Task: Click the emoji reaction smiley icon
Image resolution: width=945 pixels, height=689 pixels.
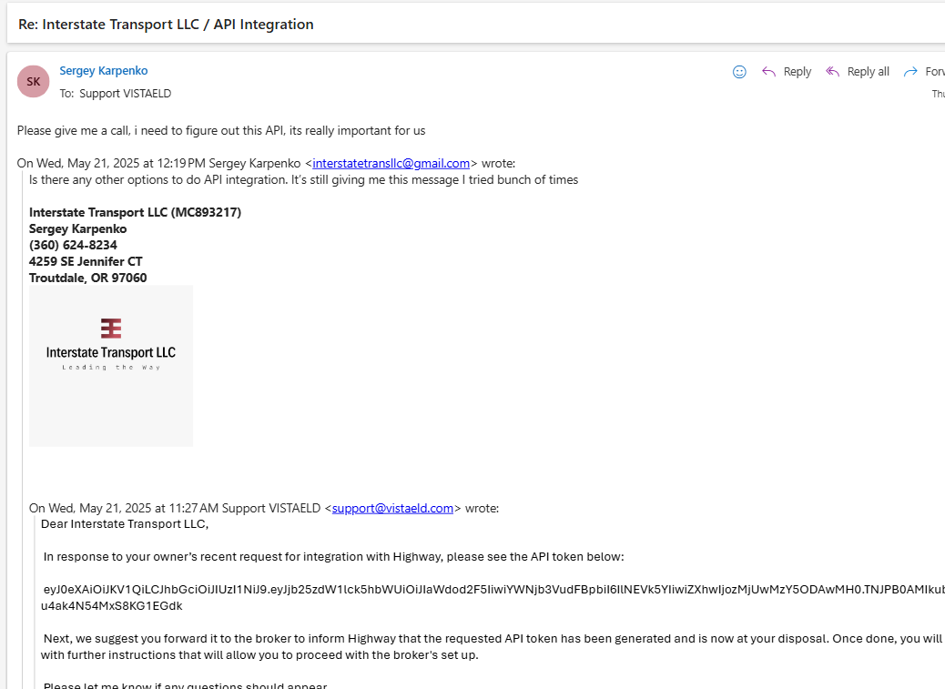Action: click(x=739, y=72)
